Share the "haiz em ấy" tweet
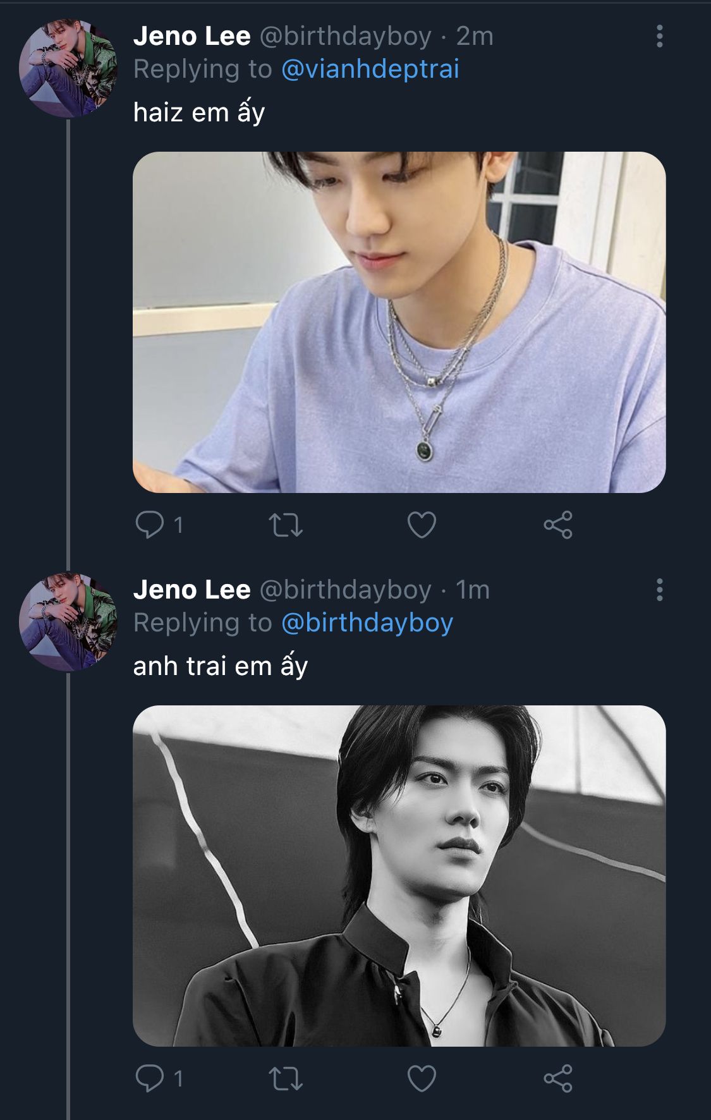This screenshot has height=1120, width=711. click(x=558, y=525)
